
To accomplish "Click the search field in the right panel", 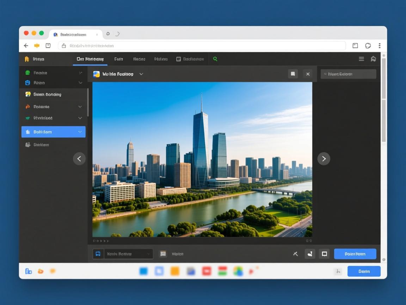I will pyautogui.click(x=348, y=74).
